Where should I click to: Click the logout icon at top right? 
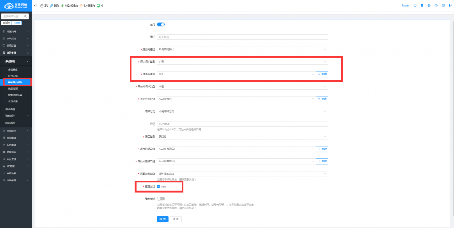click(450, 5)
